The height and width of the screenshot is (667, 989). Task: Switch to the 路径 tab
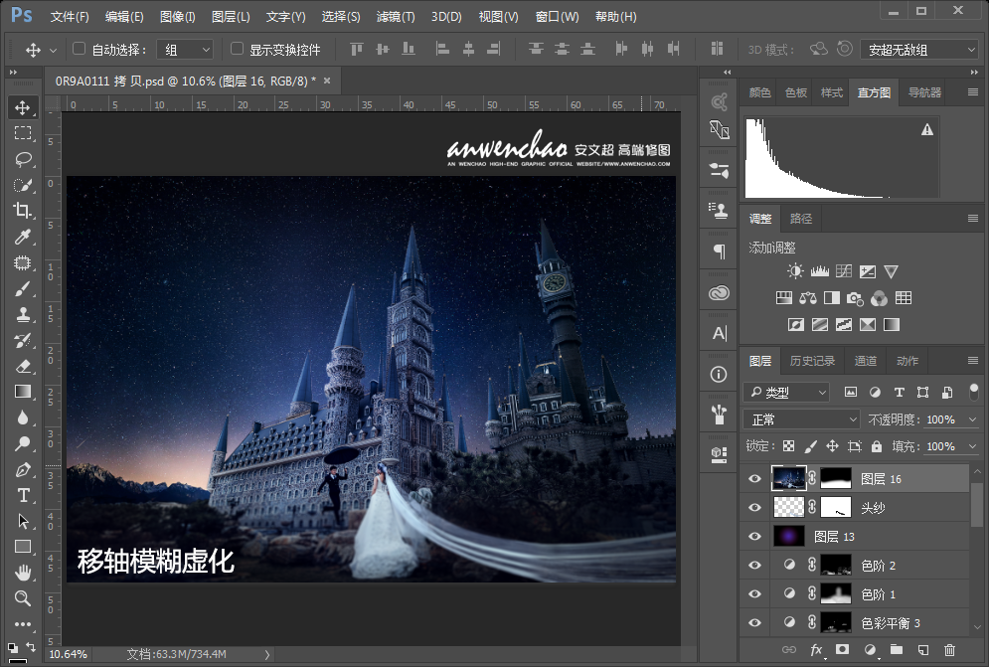pos(801,219)
